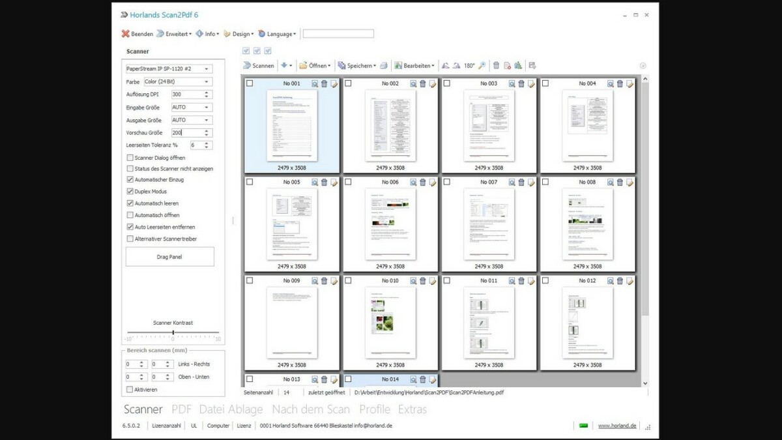Click the green status indicator in status bar
This screenshot has height=440, width=782.
(583, 426)
